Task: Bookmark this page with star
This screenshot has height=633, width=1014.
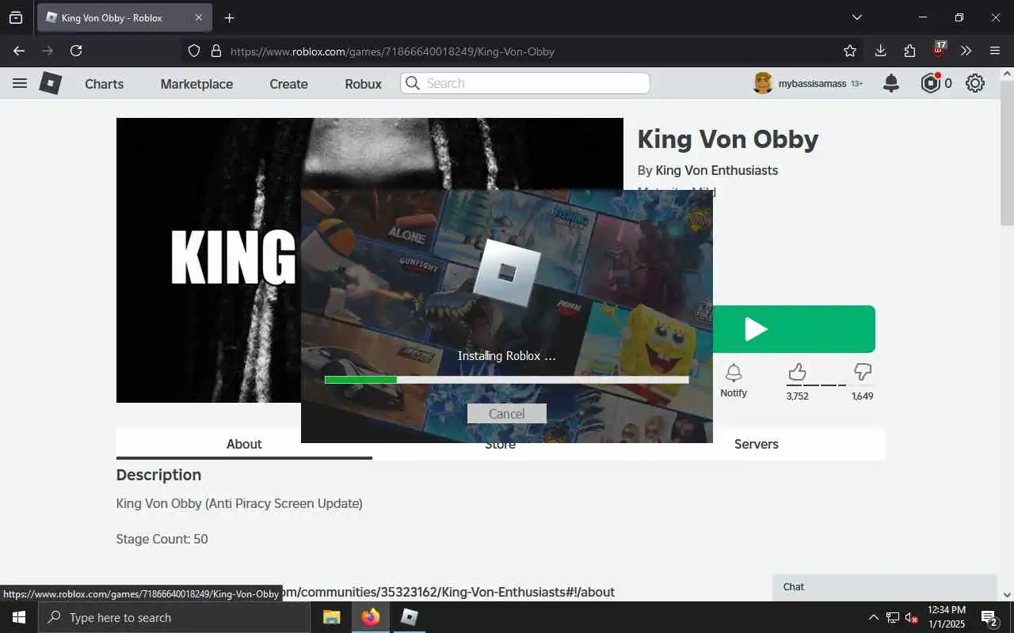Action: 850,51
